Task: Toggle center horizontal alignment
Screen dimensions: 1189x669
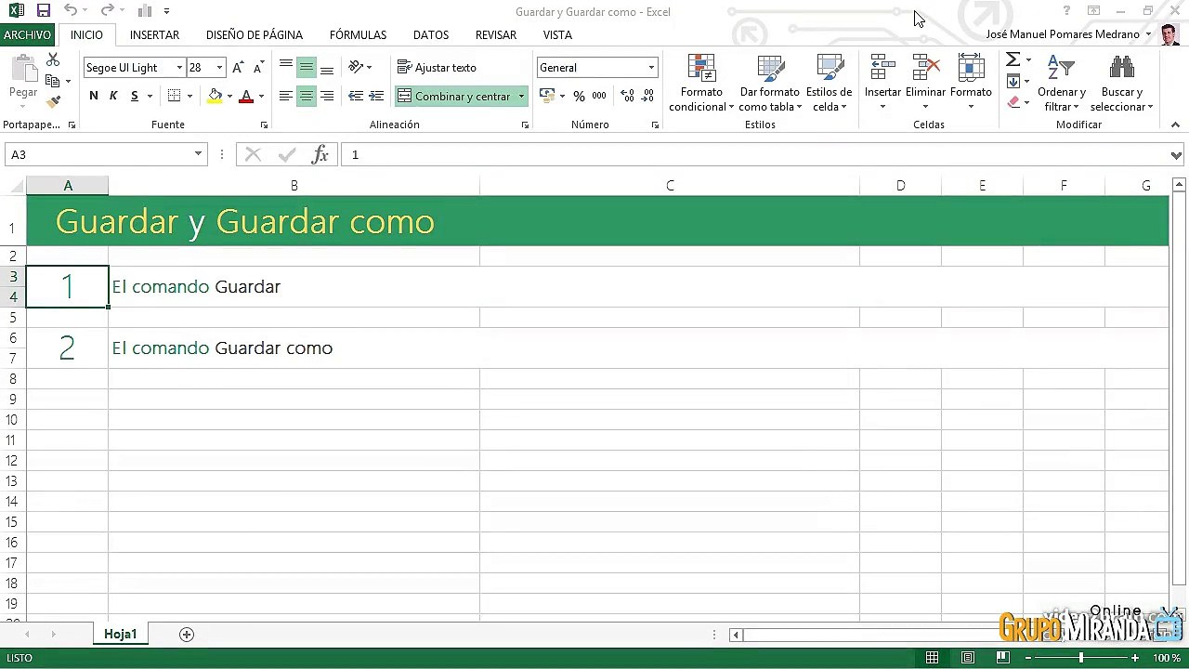Action: [x=306, y=96]
